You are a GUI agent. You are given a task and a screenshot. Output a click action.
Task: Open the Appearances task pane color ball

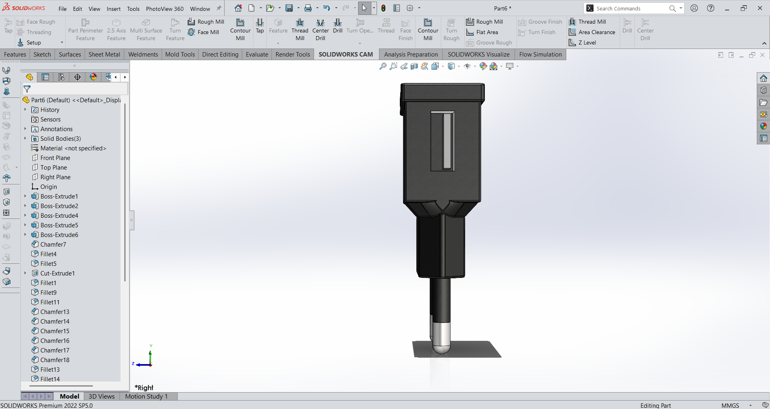pyautogui.click(x=764, y=126)
